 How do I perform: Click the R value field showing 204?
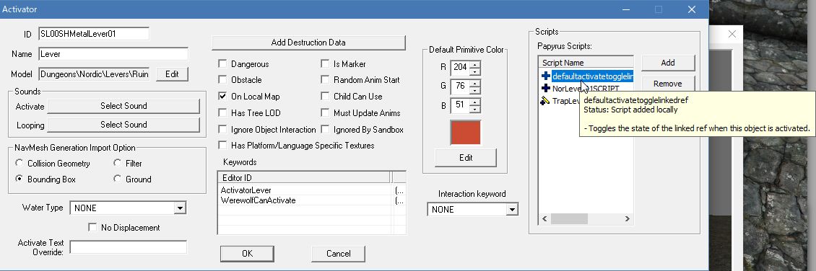(460, 67)
